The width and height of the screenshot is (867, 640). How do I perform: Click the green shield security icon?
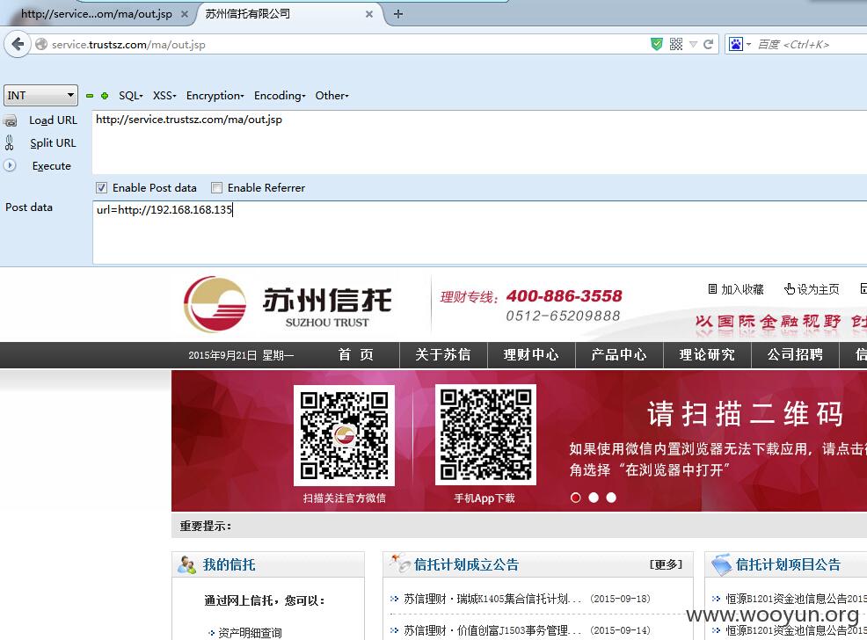click(656, 44)
